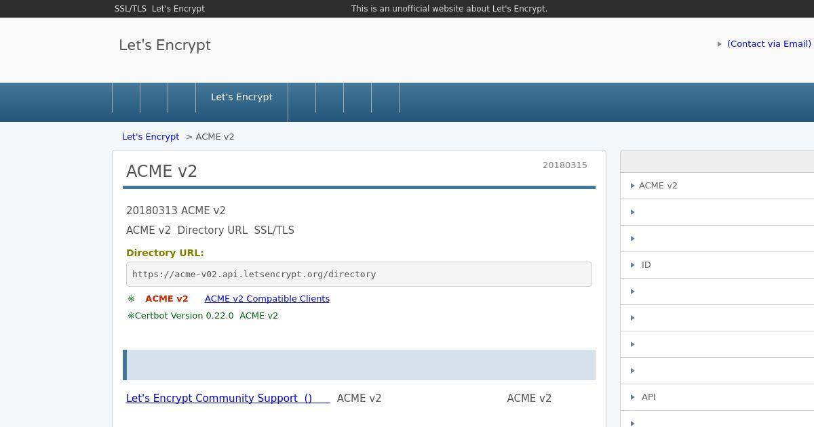The image size is (814, 427).
Task: Click the ACME v2 breadcrumb text
Action: coord(215,136)
